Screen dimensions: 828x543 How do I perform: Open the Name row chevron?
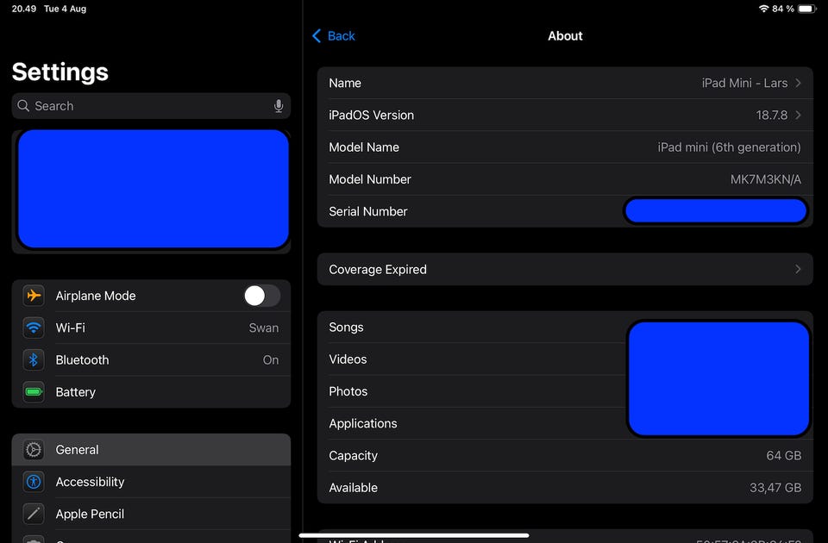(798, 83)
